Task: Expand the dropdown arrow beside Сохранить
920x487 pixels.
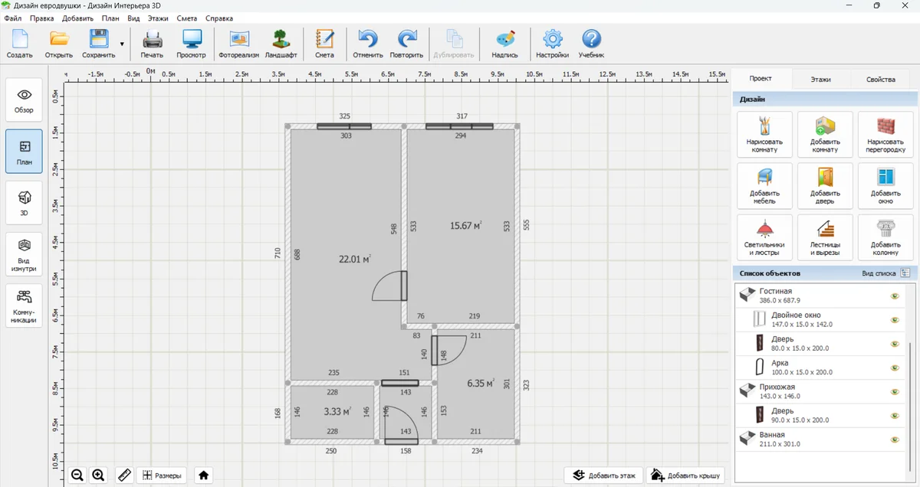Action: (122, 44)
